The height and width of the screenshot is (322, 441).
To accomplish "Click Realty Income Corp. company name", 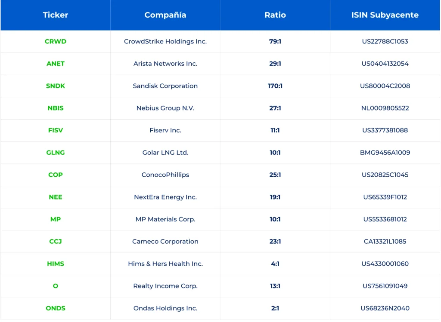I will 165,286.
